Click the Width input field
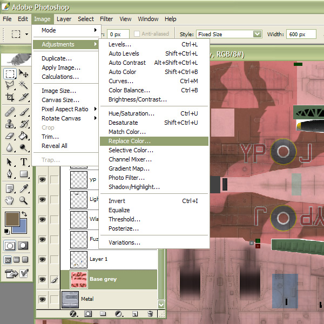 pos(301,34)
